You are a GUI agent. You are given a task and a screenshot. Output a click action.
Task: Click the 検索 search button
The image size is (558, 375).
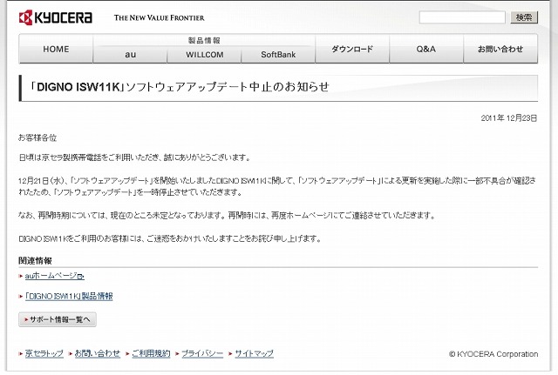pyautogui.click(x=524, y=17)
